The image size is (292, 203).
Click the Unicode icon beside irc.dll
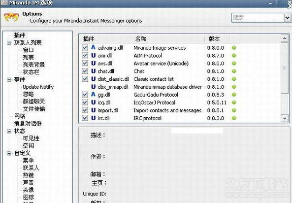(x=93, y=118)
